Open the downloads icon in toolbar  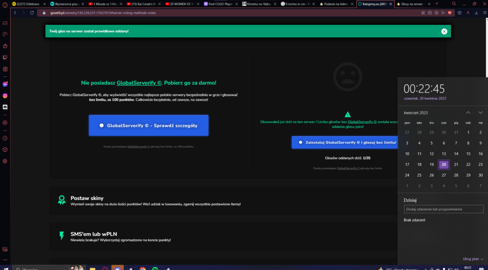[x=476, y=13]
